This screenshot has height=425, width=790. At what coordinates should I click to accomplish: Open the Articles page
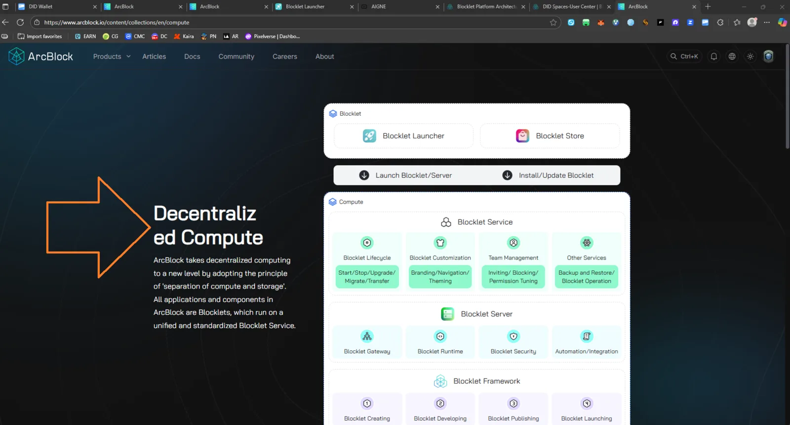tap(154, 56)
